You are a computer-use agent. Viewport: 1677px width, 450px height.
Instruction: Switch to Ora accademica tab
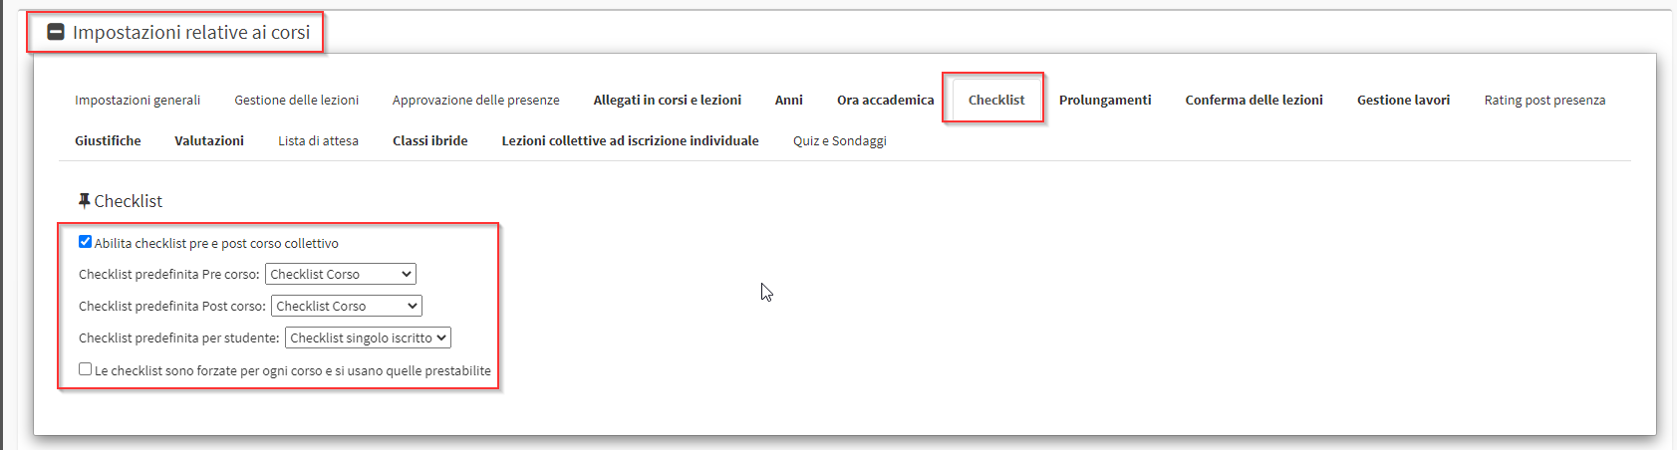pos(886,100)
